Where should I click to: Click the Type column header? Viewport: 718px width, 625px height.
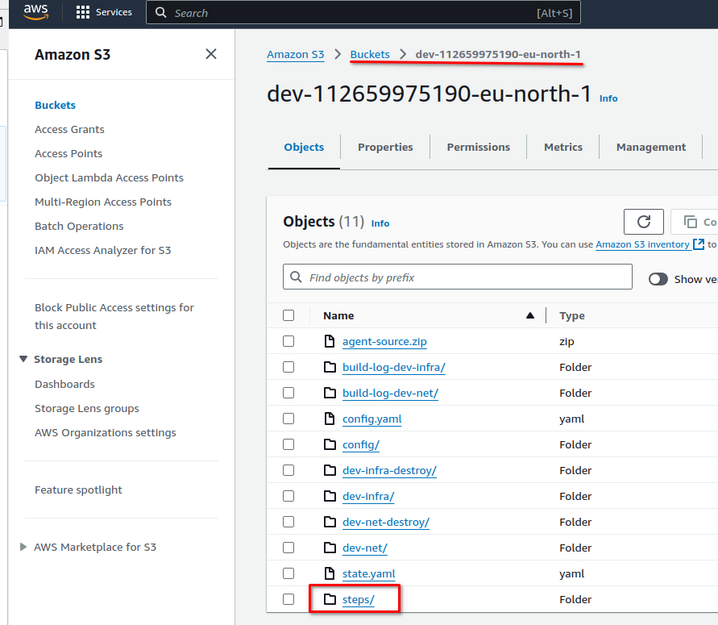pos(572,315)
